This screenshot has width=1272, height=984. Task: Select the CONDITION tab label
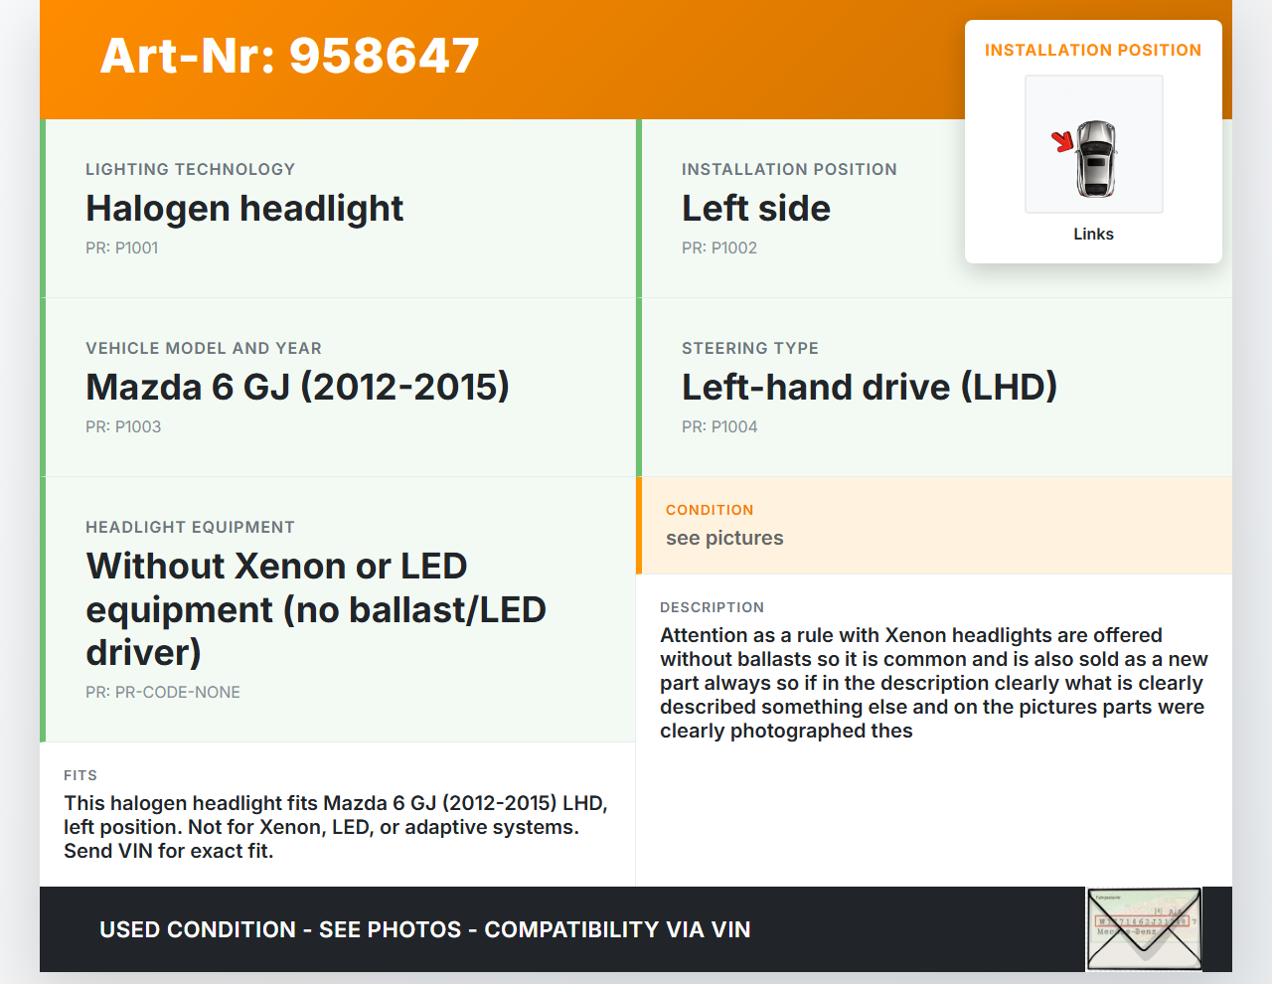point(710,510)
